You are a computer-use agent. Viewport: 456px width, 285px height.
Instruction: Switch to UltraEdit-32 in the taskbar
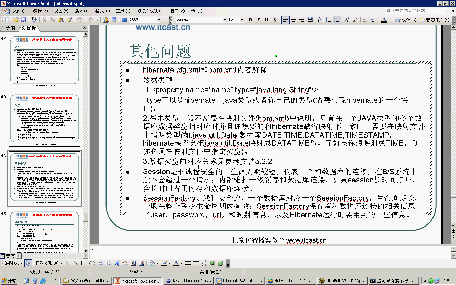tap(342, 281)
